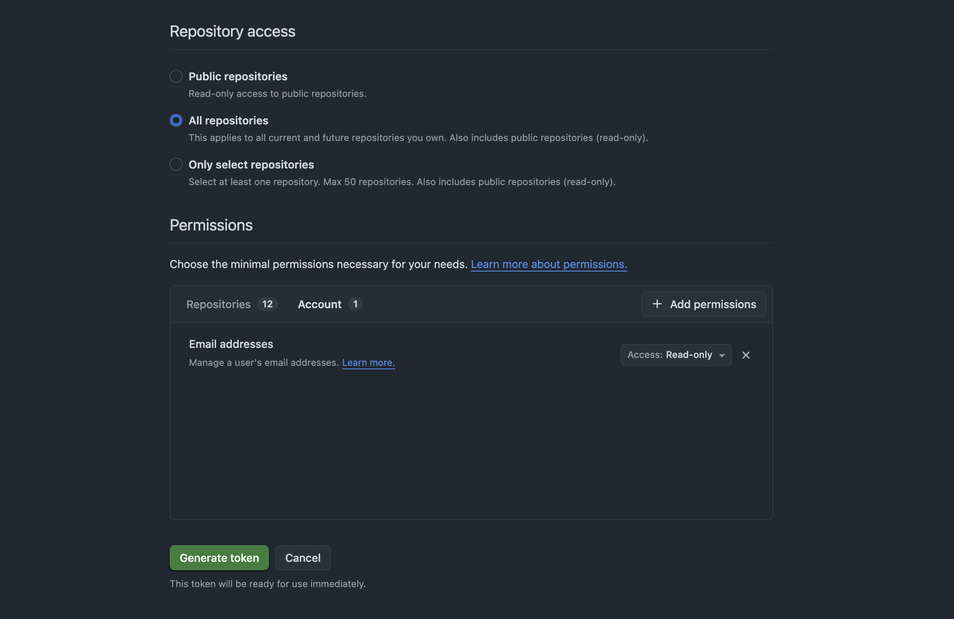Image resolution: width=954 pixels, height=619 pixels.
Task: Click the plus icon in Add permissions
Action: pyautogui.click(x=657, y=304)
